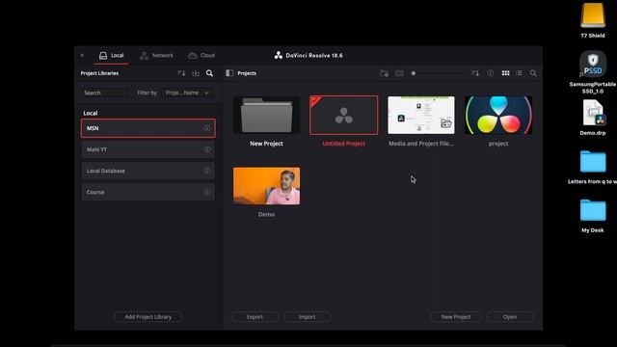Select the Course project library

point(148,192)
